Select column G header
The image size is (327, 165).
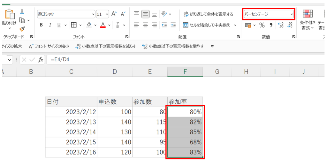click(x=217, y=72)
